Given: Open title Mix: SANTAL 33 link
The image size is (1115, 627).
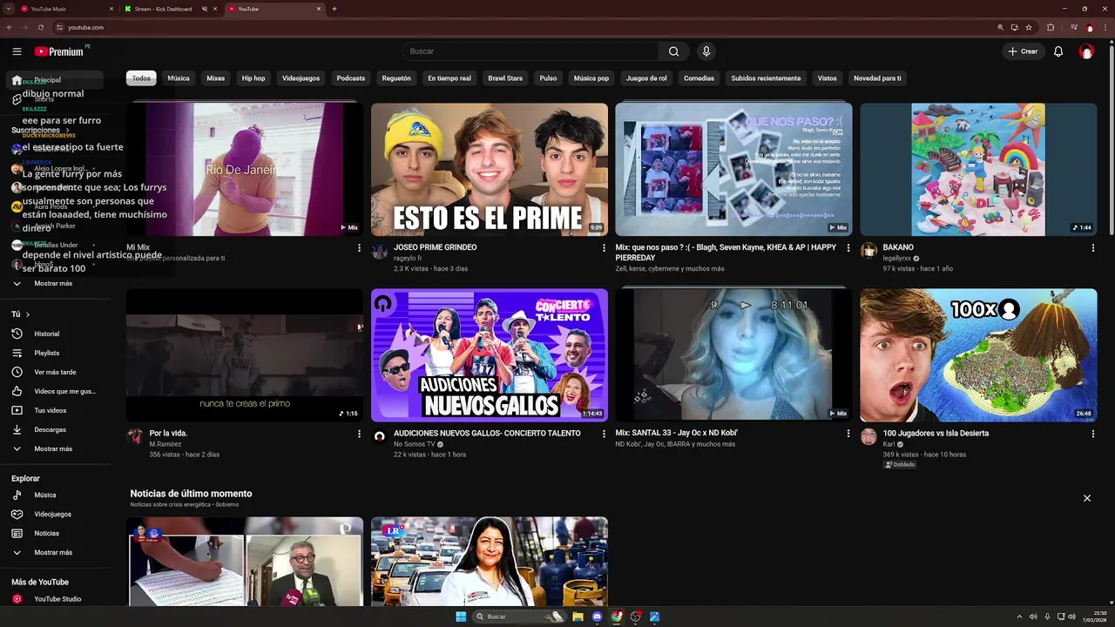Looking at the screenshot, I should click(677, 433).
